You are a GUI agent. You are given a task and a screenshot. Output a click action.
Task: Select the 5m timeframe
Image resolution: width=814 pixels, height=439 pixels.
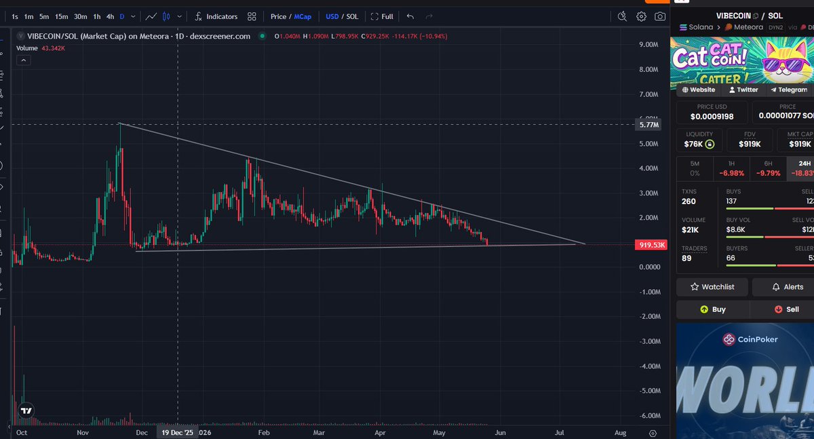click(x=44, y=16)
